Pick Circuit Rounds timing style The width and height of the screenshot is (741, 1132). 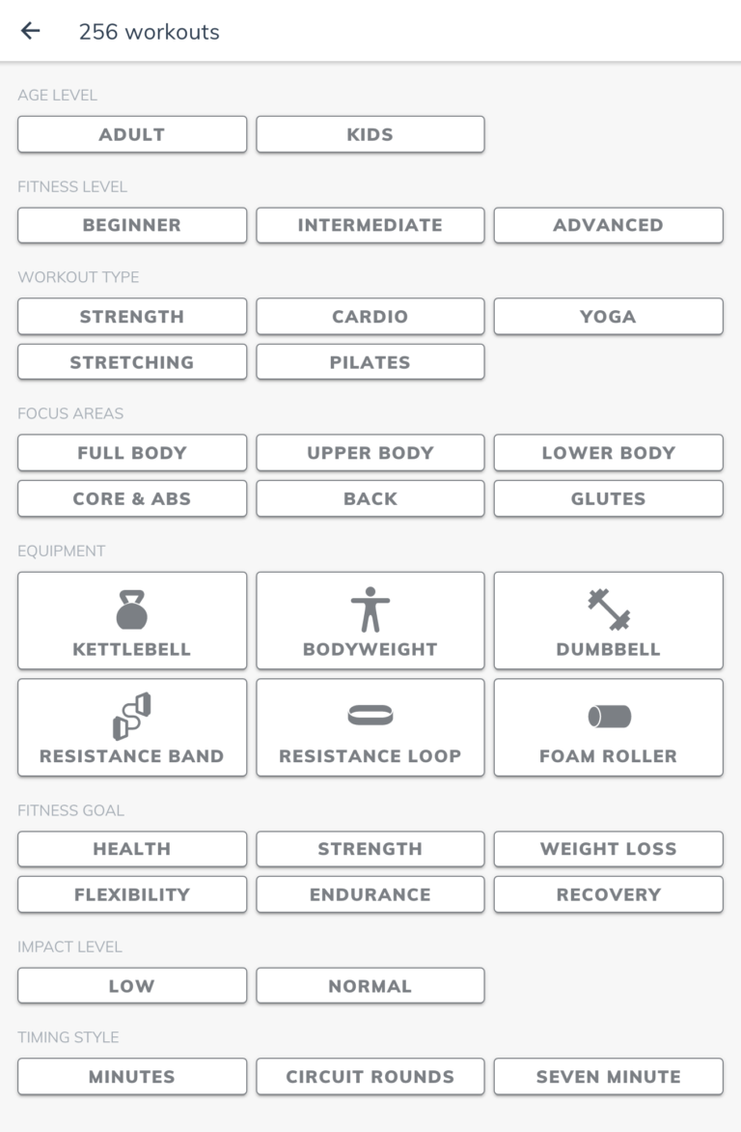coord(370,1076)
